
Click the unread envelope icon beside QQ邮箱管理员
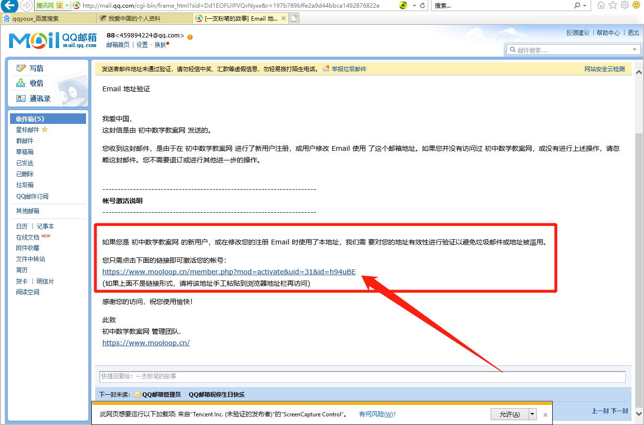tap(137, 395)
